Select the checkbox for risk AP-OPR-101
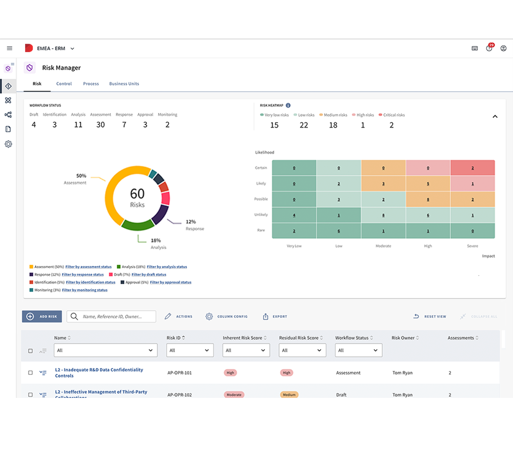Screen dimensions: 513x467 [30, 373]
